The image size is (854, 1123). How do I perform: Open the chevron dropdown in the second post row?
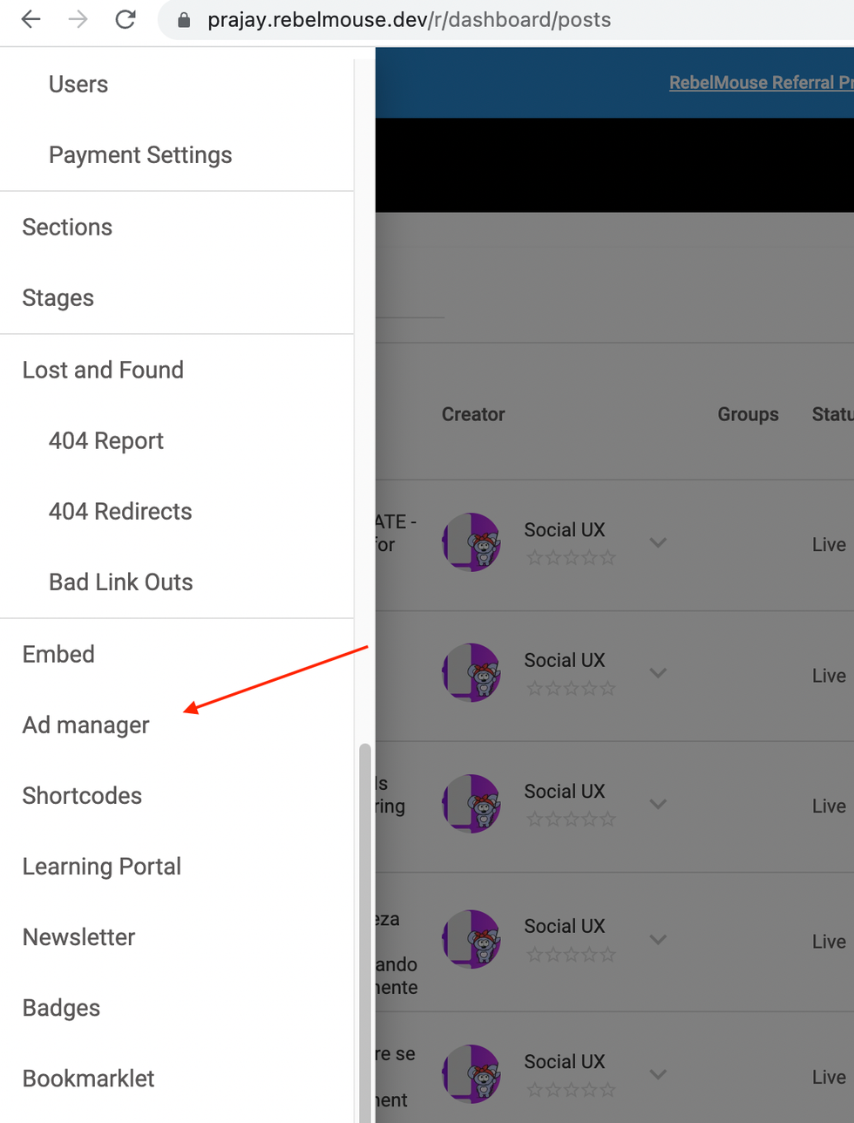click(x=658, y=673)
